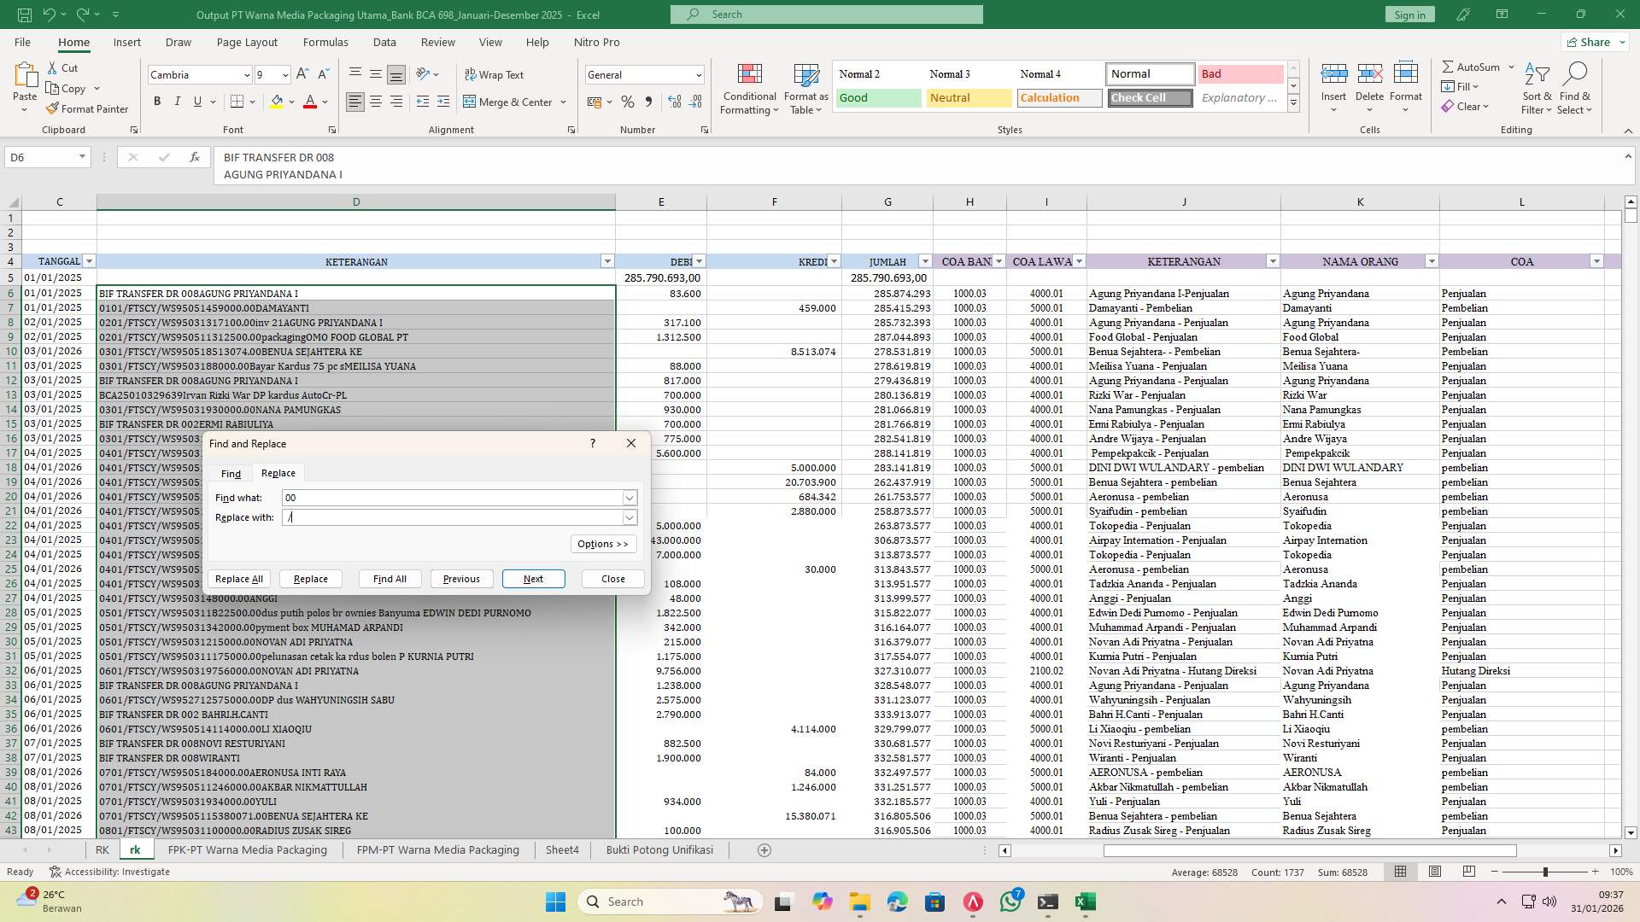The image size is (1640, 922).
Task: Click the Comma Style icon
Action: click(649, 101)
